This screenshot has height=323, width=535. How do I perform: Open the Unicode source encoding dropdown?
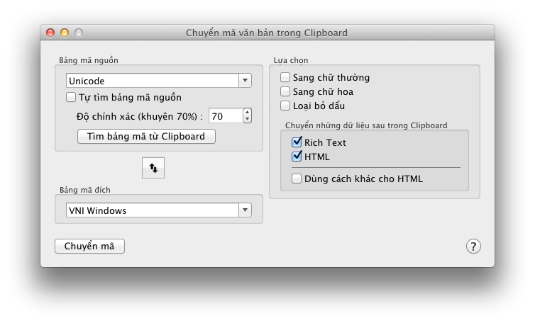click(159, 81)
